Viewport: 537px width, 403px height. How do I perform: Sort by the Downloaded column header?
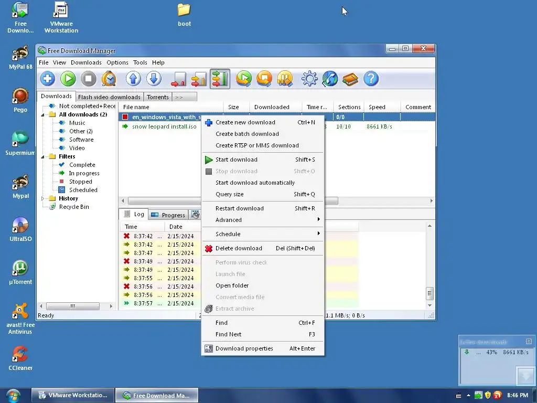tap(276, 107)
